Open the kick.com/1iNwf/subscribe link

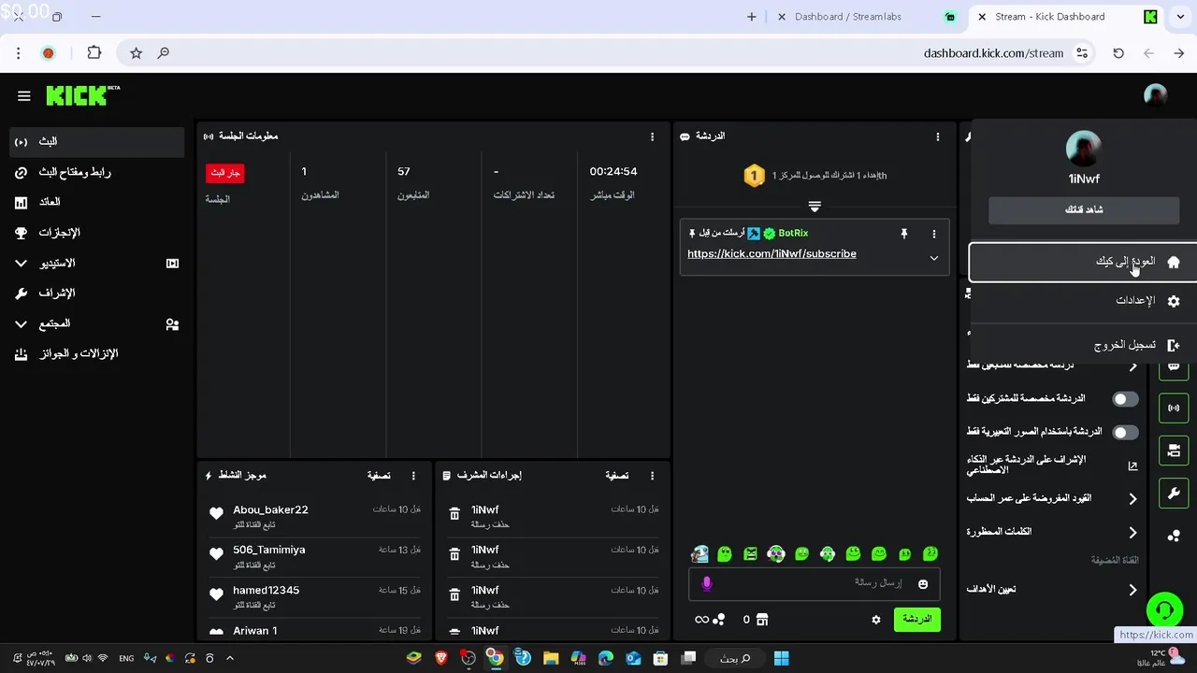(x=772, y=253)
